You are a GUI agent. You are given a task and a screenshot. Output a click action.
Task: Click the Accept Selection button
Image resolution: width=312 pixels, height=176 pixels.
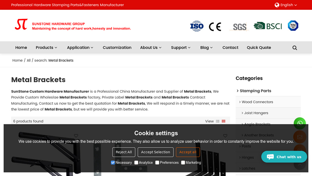click(x=156, y=152)
